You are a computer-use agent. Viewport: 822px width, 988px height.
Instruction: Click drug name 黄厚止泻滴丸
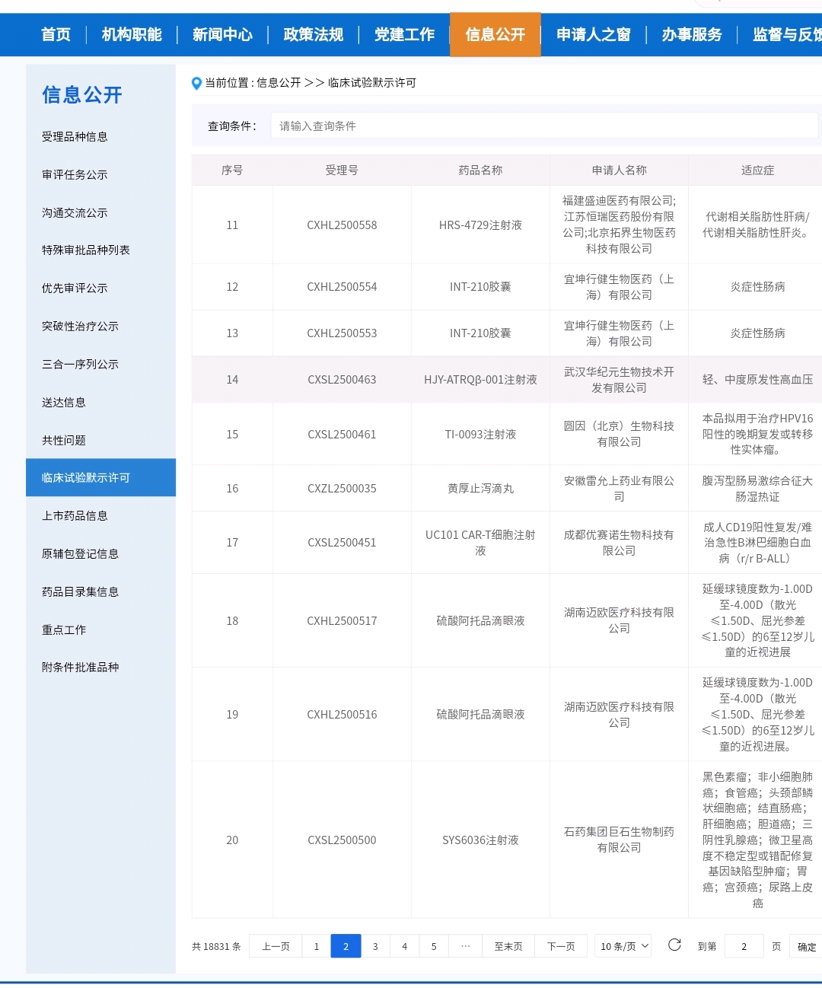480,489
